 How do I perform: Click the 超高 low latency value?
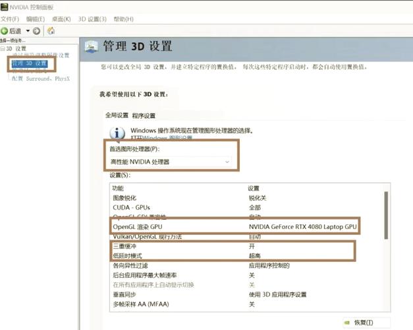pyautogui.click(x=254, y=256)
